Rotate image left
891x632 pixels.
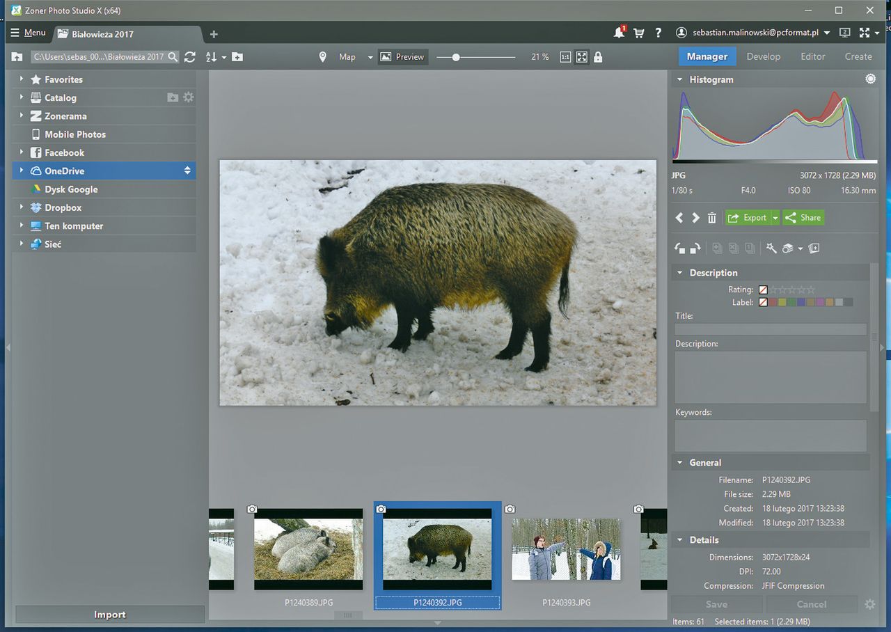681,248
